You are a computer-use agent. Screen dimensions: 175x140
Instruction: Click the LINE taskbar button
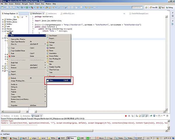tap(81, 138)
